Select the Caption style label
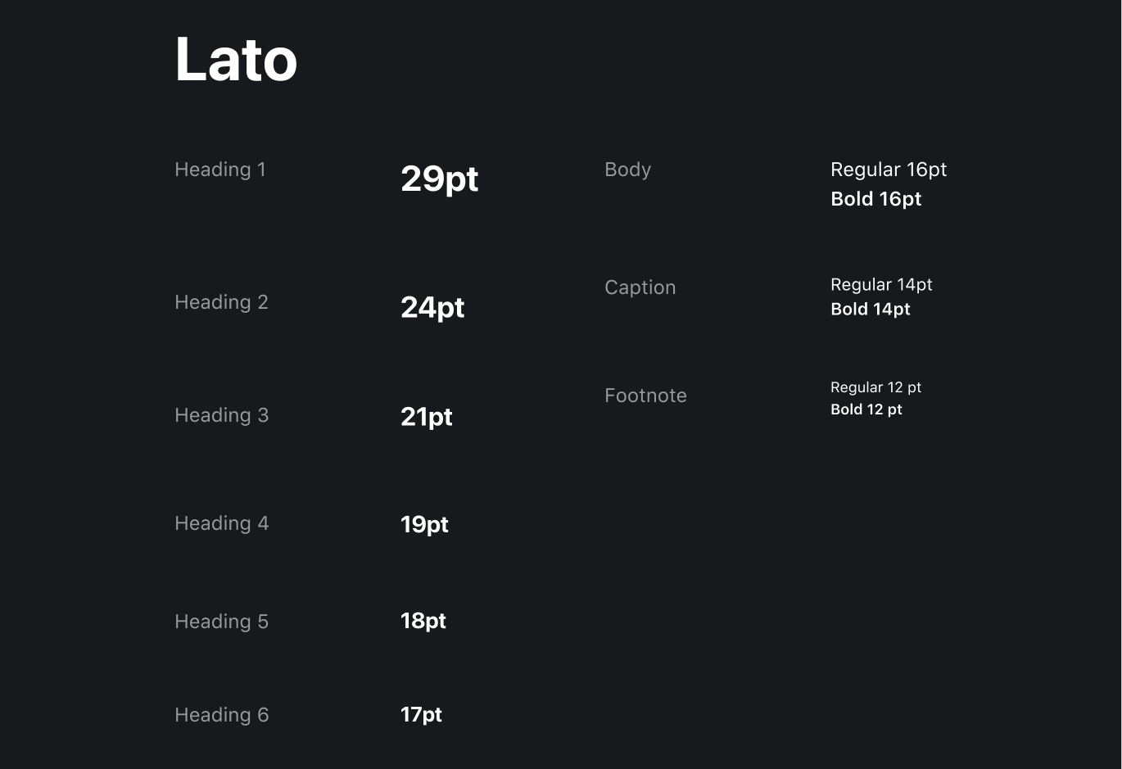This screenshot has width=1122, height=769. [640, 287]
